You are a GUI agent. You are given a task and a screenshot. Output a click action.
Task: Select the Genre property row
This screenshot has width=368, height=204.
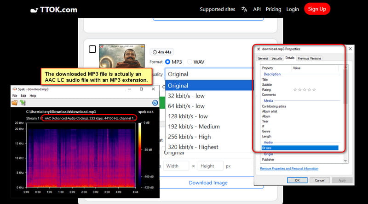300,131
